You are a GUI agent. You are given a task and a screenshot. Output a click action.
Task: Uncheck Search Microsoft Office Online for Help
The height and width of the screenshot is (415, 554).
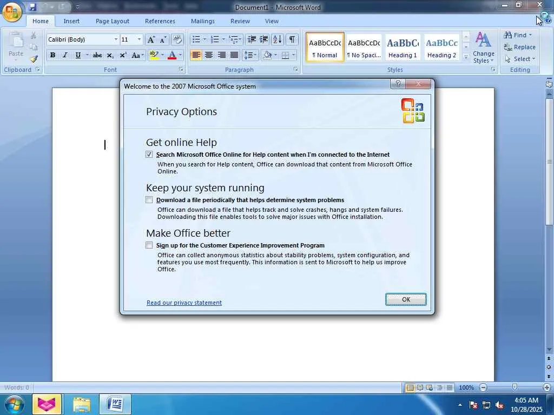click(x=149, y=154)
